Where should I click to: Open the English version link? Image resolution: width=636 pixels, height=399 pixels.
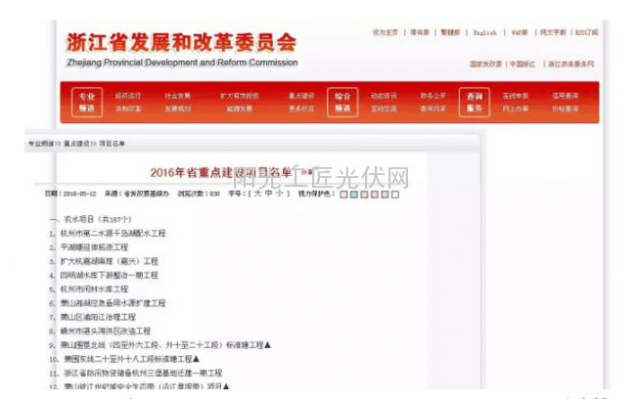485,32
